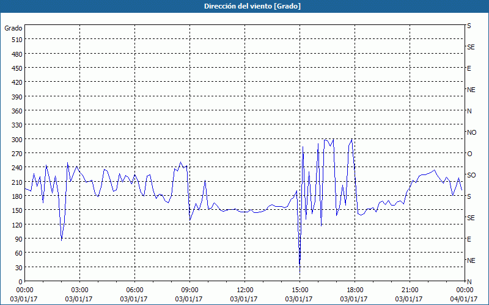The height and width of the screenshot is (305, 489).
Task: Select the 06:00 time label on x-axis
Action: coord(134,290)
